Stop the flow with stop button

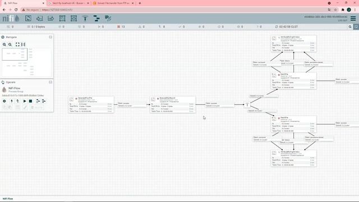pos(30,101)
